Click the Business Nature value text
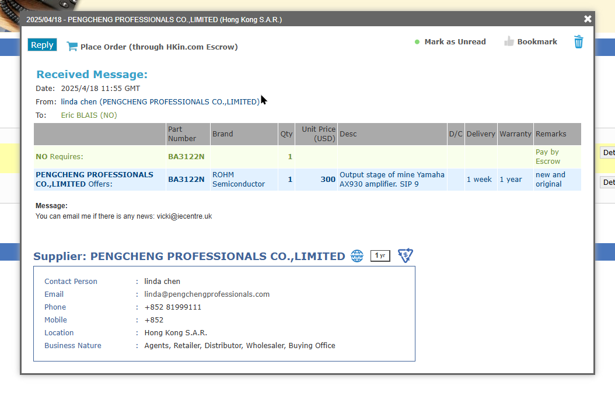This screenshot has height=393, width=615. pos(240,346)
